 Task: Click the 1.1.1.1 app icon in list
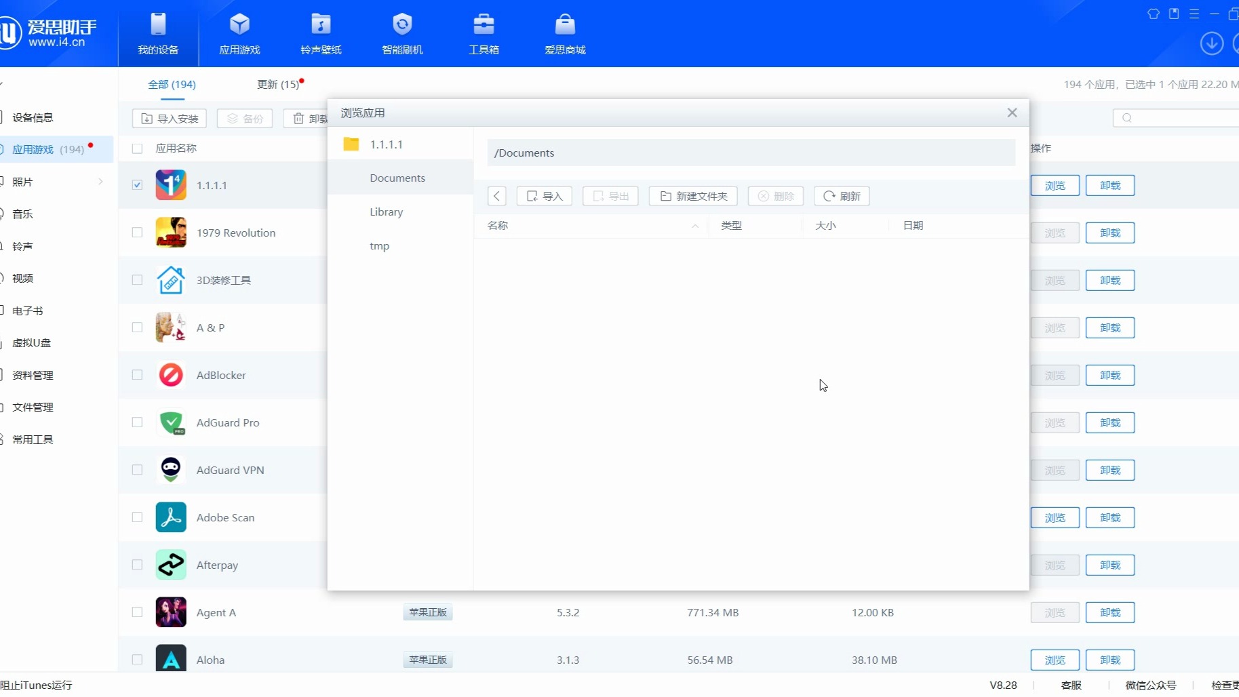click(171, 185)
